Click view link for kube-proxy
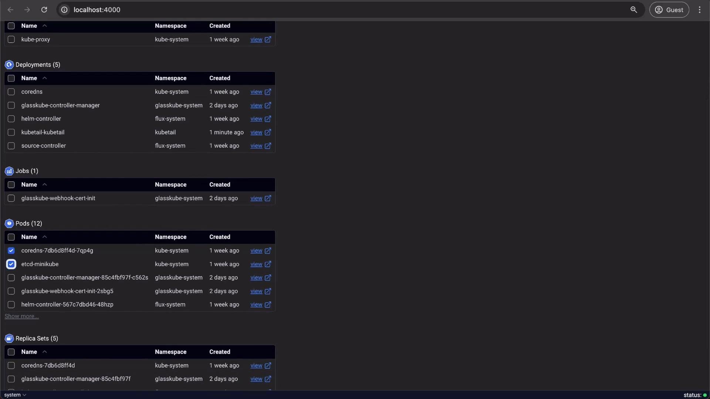710x399 pixels. pos(256,40)
